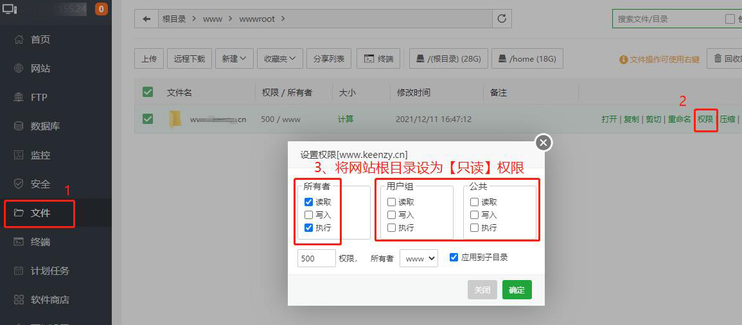Click the permission value field showing 500
This screenshot has height=325, width=742.
[x=316, y=258]
